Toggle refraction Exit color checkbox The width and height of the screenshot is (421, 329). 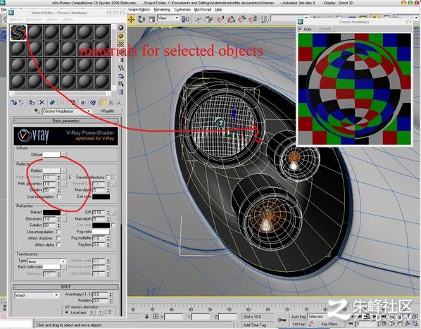pos(113,225)
